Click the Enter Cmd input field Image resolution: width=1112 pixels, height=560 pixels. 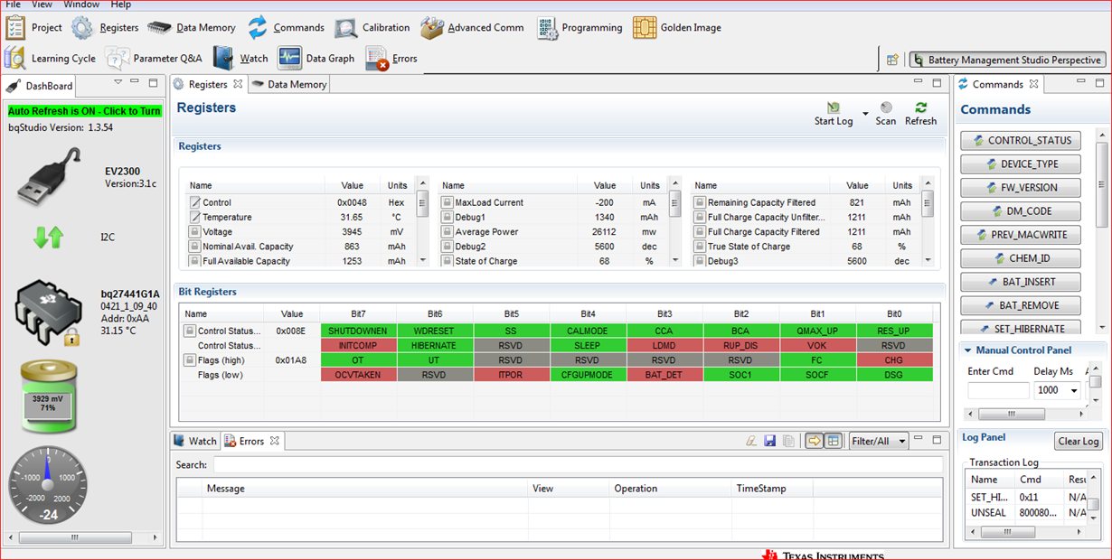(998, 390)
